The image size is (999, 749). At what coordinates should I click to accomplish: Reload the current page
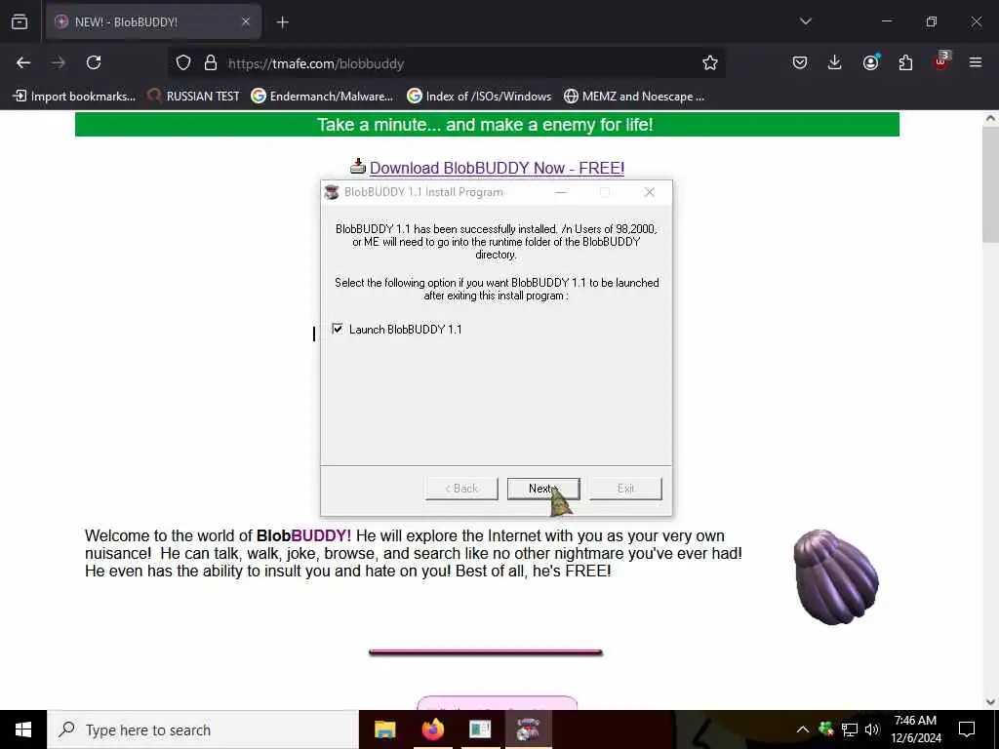click(94, 62)
